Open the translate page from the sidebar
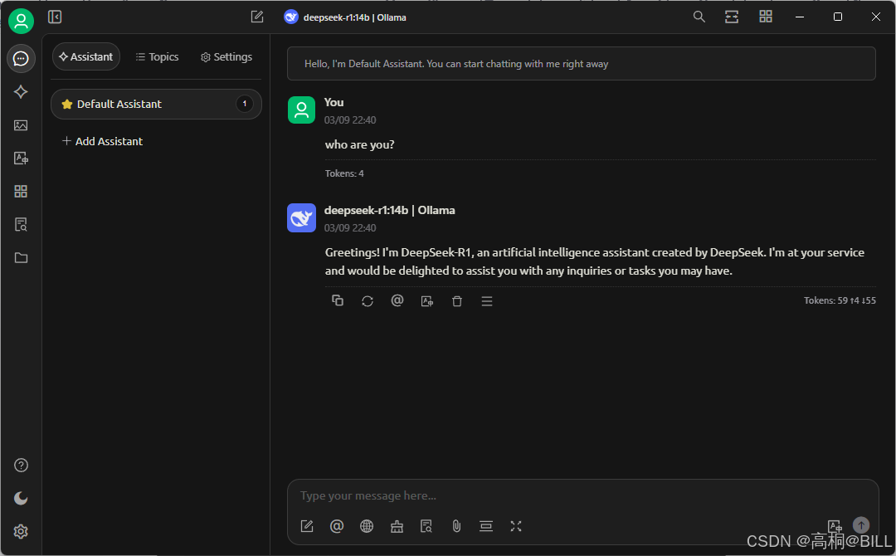The width and height of the screenshot is (896, 556). point(21,159)
